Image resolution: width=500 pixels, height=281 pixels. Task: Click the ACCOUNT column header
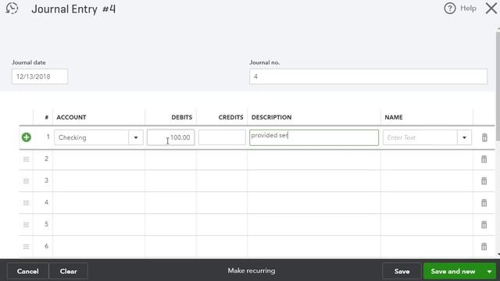(x=71, y=117)
